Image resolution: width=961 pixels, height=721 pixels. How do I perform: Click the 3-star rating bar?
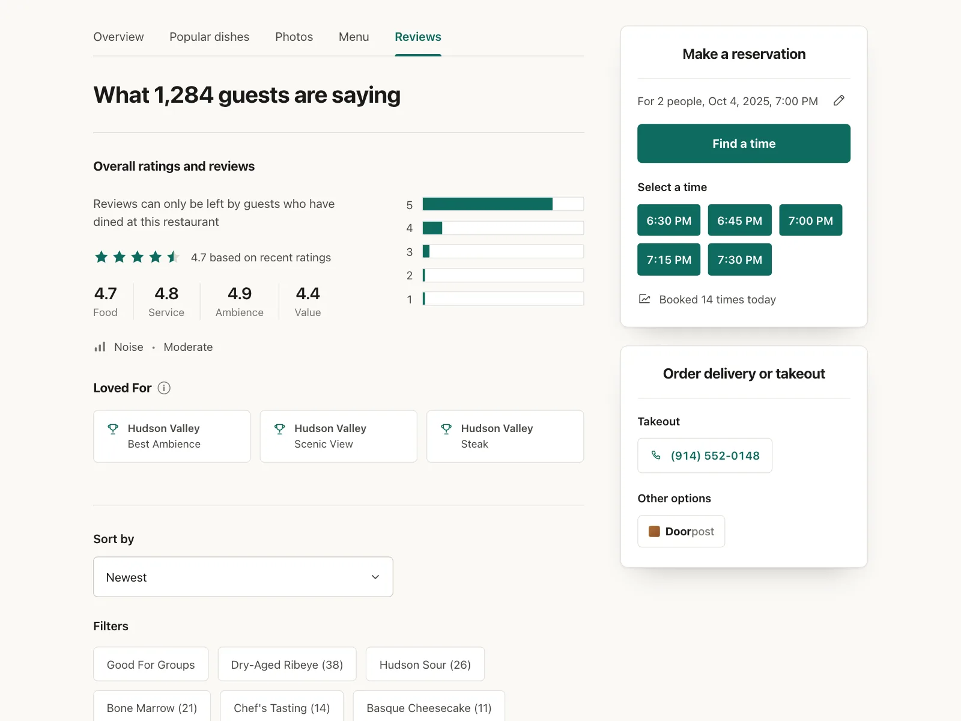click(503, 251)
